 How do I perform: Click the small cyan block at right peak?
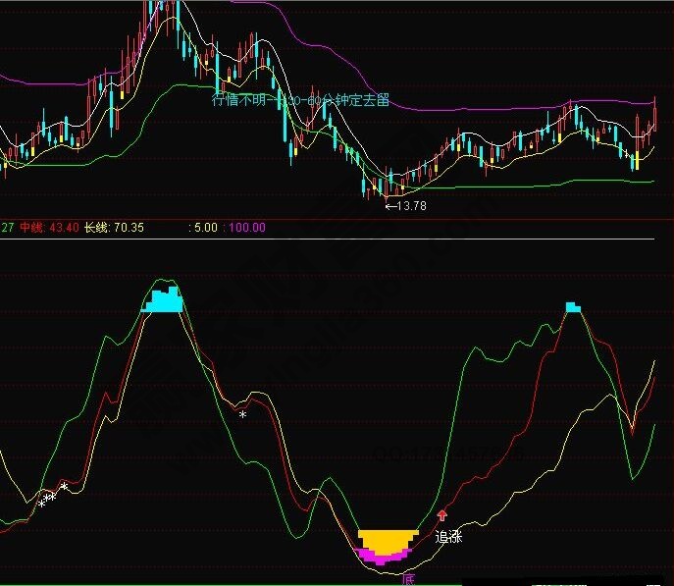(573, 308)
